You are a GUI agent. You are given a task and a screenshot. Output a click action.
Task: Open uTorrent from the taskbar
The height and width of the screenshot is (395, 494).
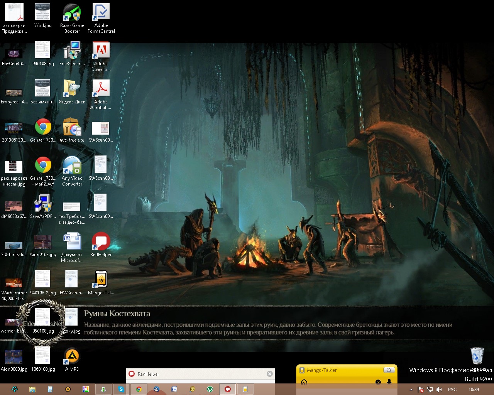pyautogui.click(x=210, y=389)
